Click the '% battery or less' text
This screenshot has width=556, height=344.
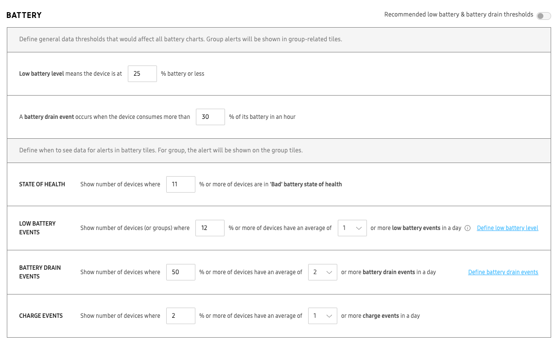[183, 74]
